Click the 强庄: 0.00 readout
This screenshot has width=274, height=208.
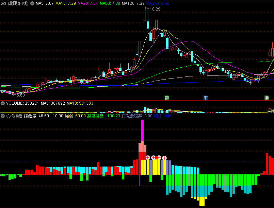coord(163,116)
